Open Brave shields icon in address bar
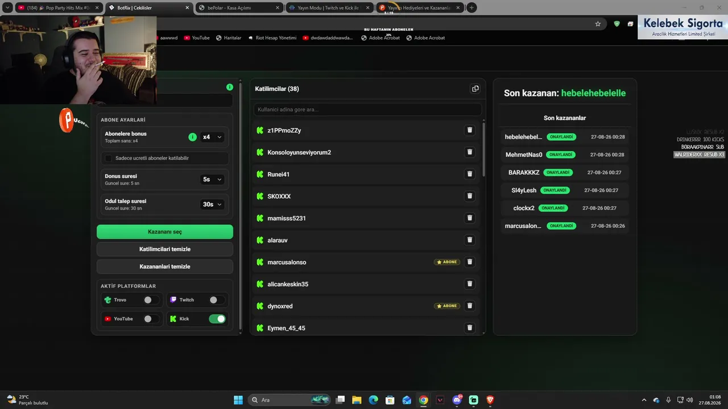728x409 pixels. (x=617, y=24)
